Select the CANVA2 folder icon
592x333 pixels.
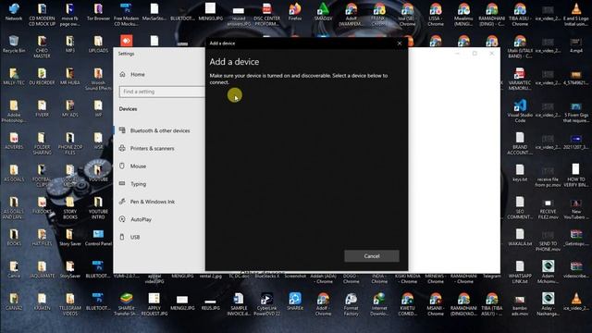[x=14, y=302]
